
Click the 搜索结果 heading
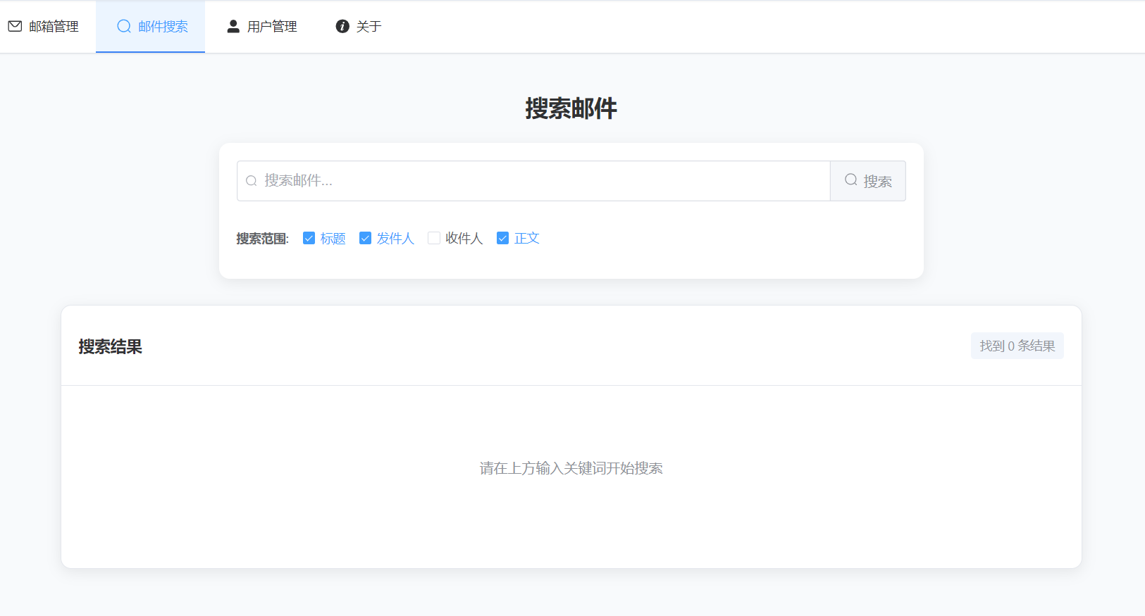coord(111,346)
